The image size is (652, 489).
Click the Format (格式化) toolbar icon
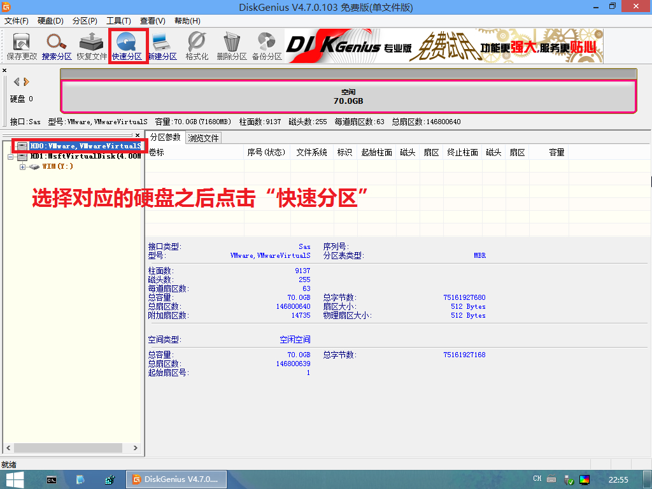click(197, 46)
